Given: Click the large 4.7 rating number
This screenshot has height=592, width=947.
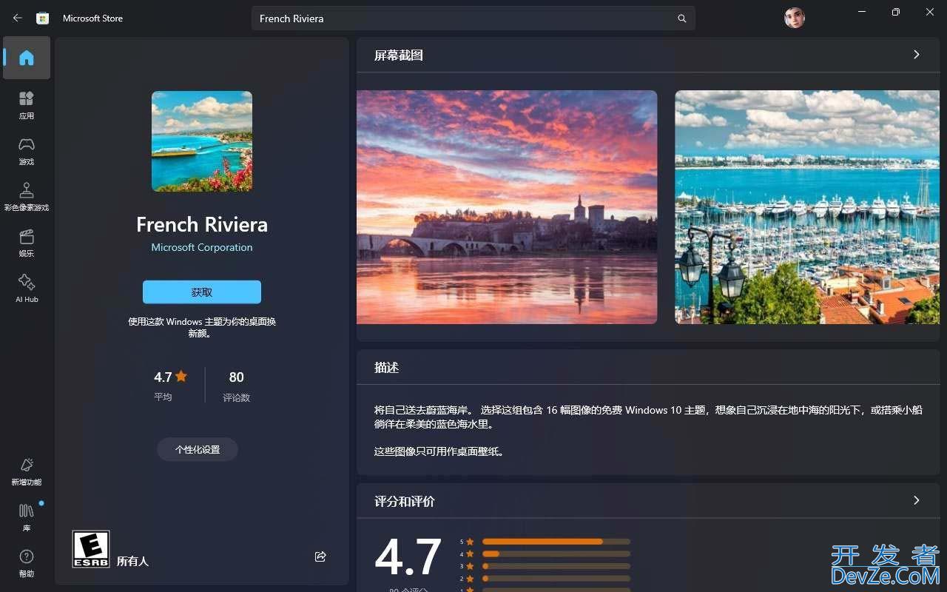Looking at the screenshot, I should 408,558.
